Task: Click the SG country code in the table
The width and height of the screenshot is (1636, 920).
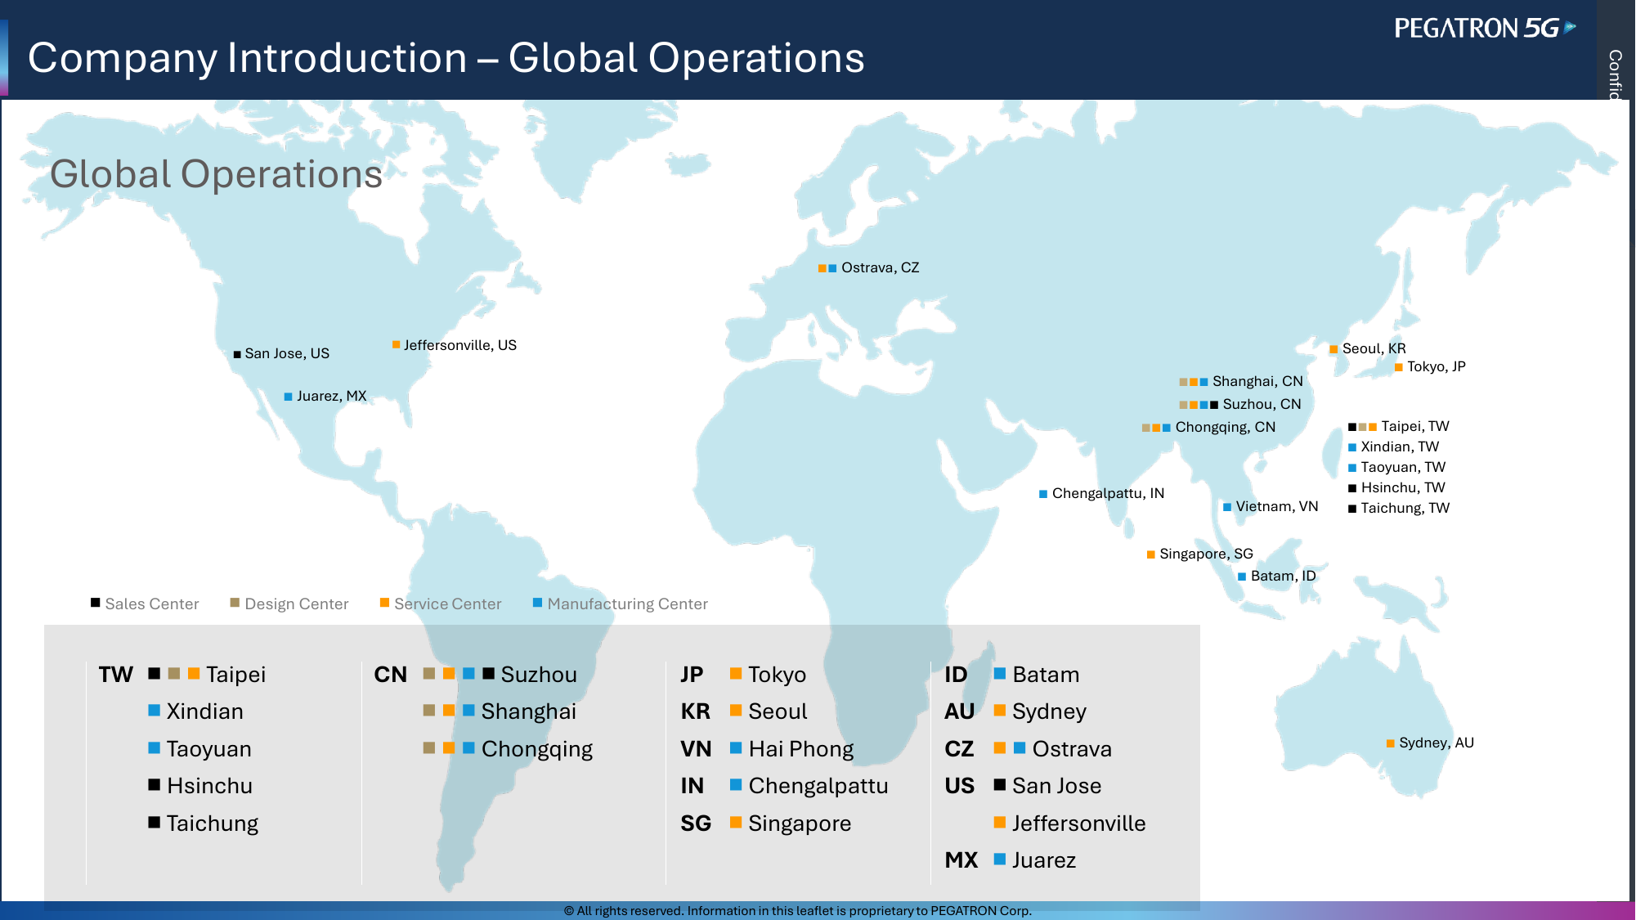Action: coord(696,824)
